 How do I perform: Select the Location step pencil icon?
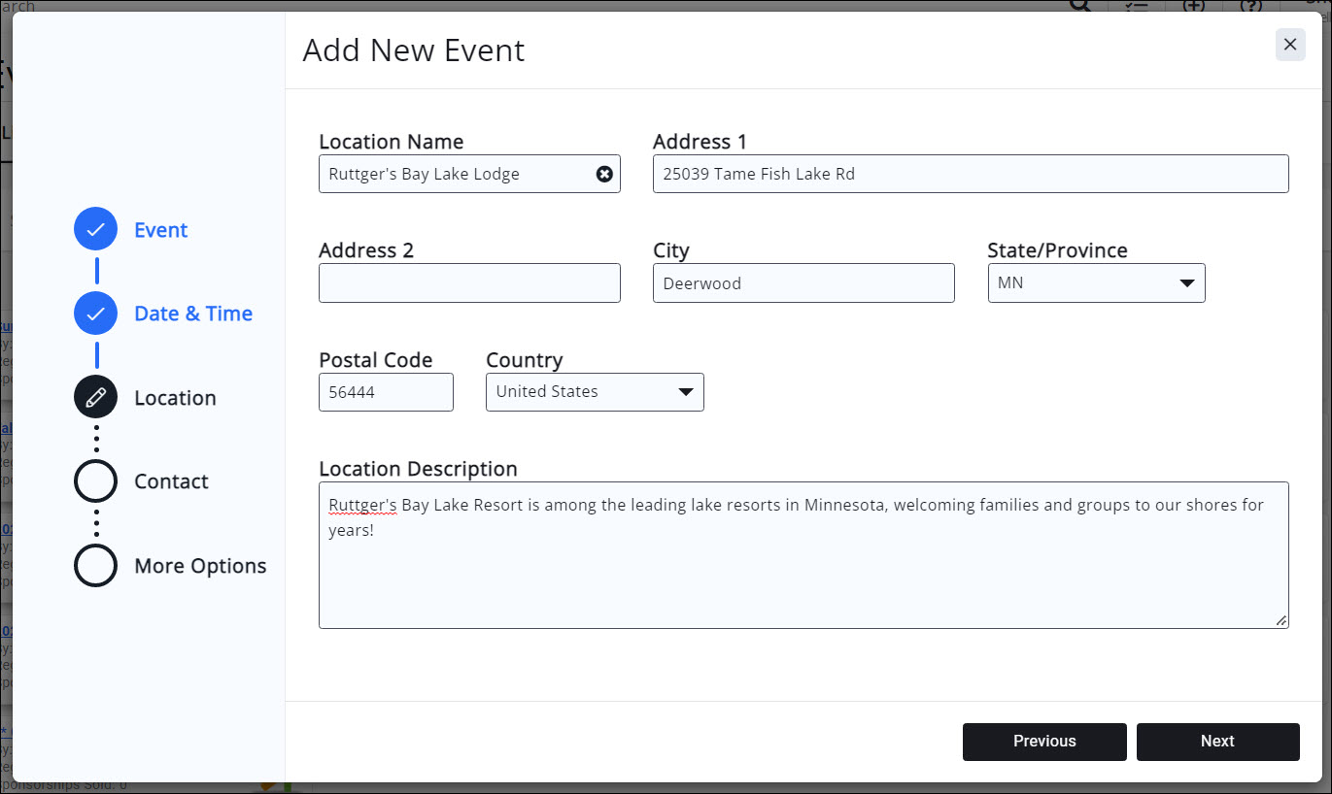tap(95, 398)
